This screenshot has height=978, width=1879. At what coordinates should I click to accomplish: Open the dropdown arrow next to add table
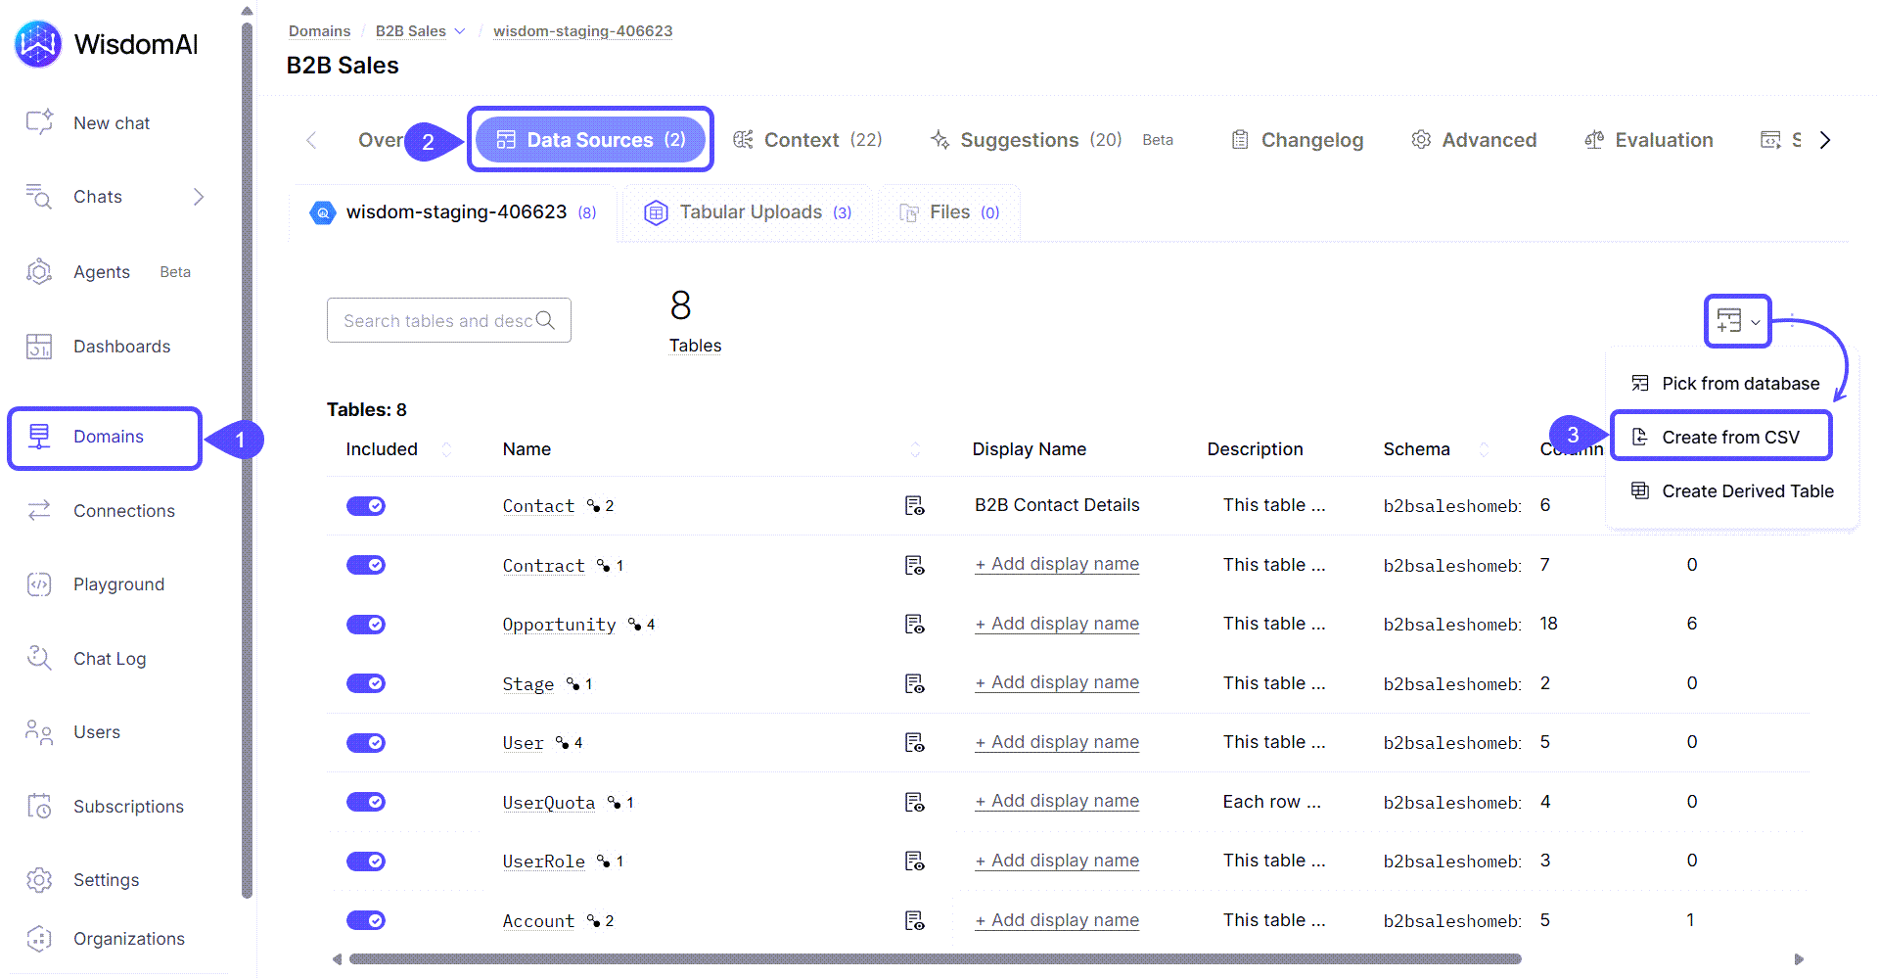click(1758, 320)
